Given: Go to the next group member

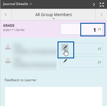Looking at the screenshot, I should click(x=101, y=15).
